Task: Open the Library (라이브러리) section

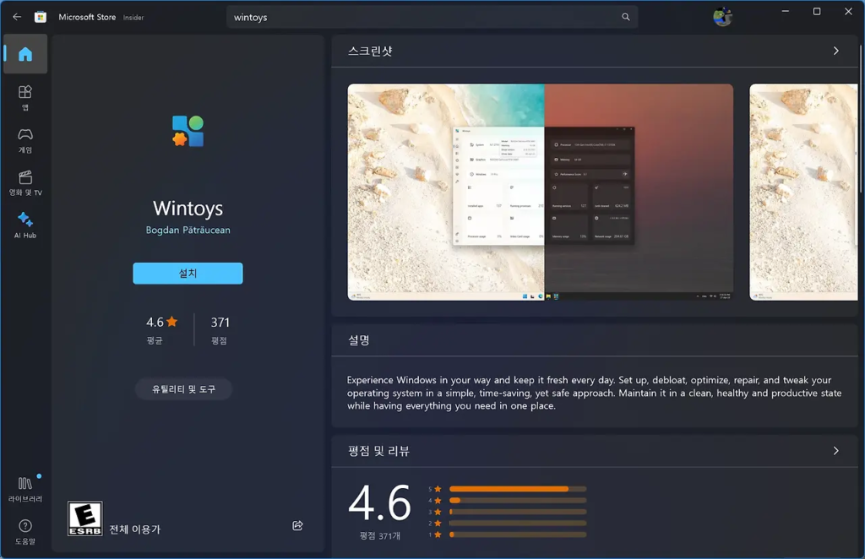Action: tap(24, 489)
